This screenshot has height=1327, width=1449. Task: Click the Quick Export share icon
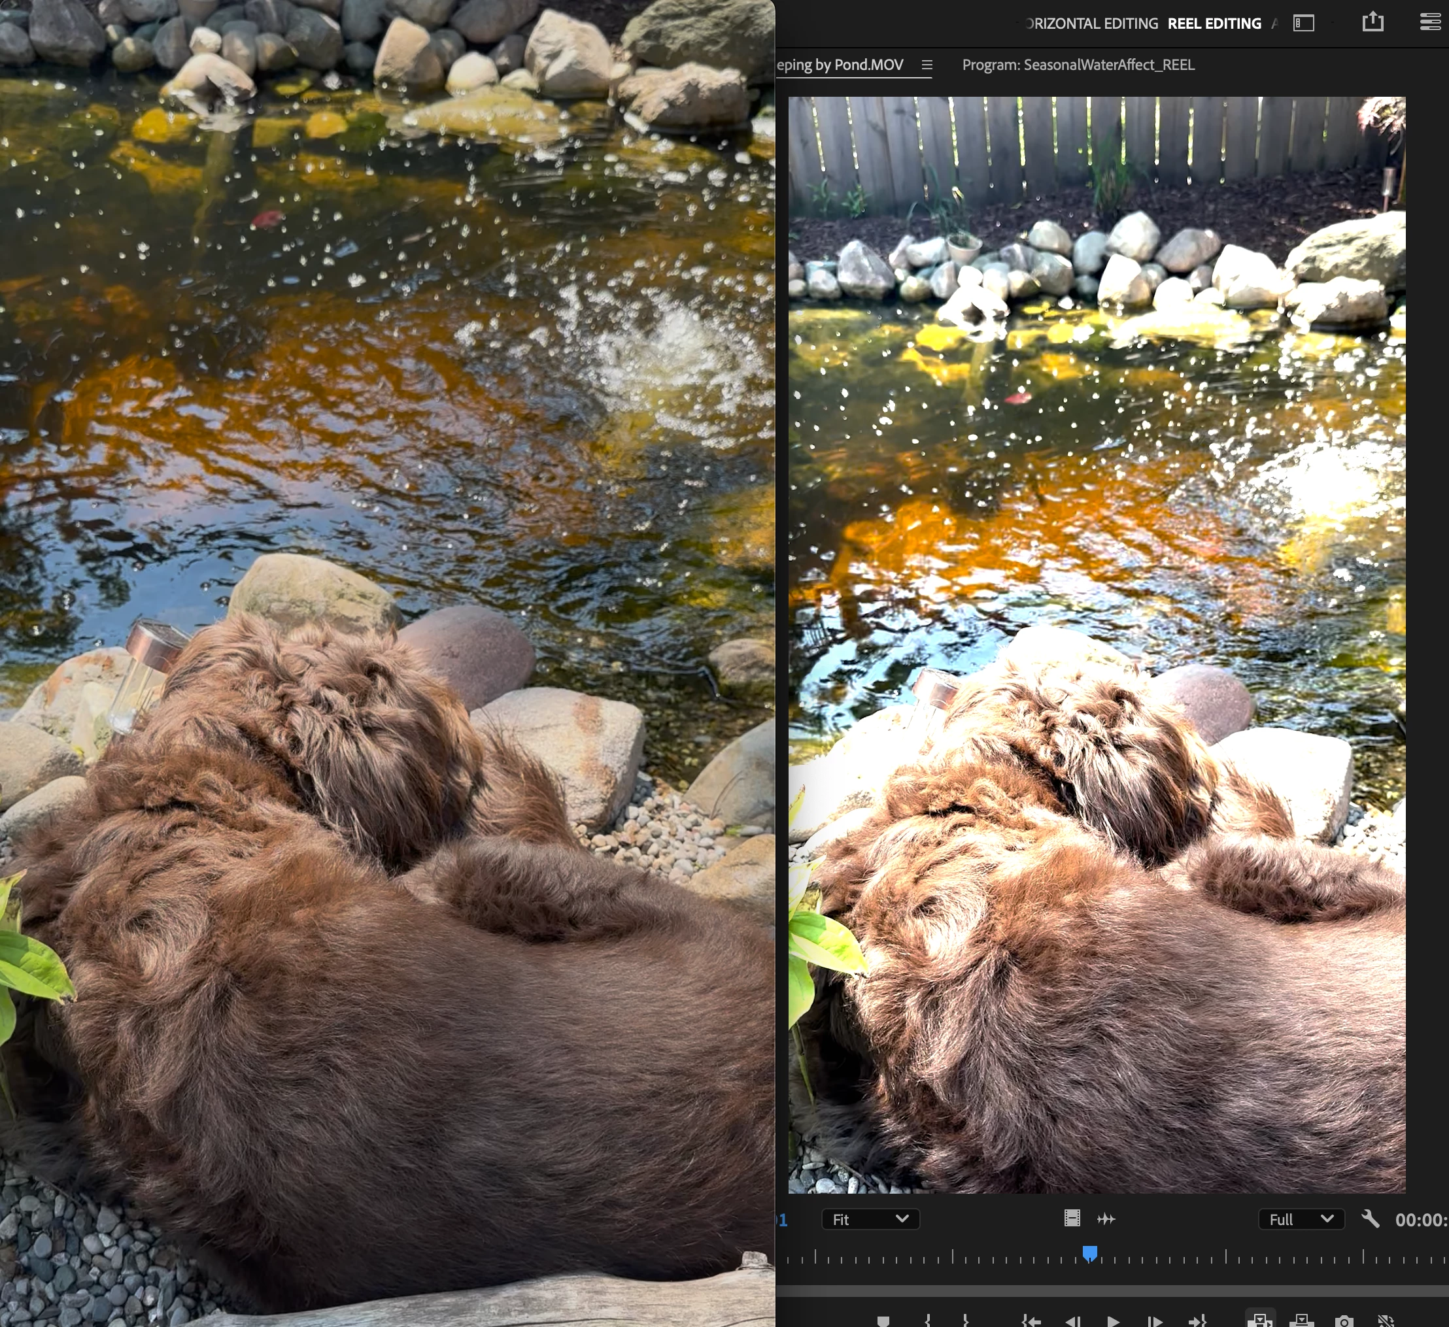click(1372, 22)
